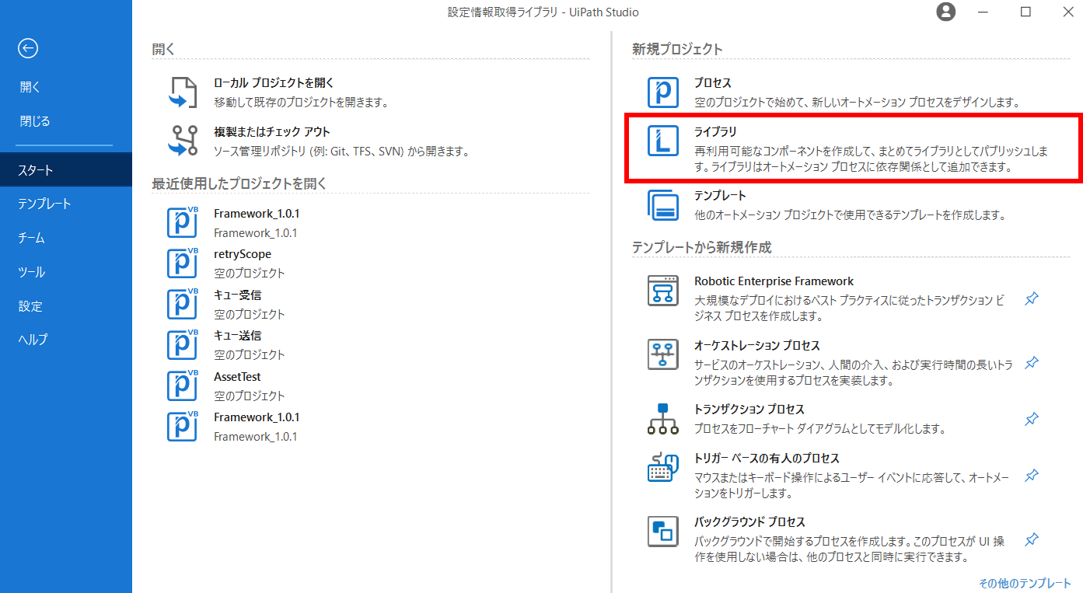This screenshot has width=1083, height=593.
Task: Pin the バックグラウンド プロセス template
Action: [1032, 539]
